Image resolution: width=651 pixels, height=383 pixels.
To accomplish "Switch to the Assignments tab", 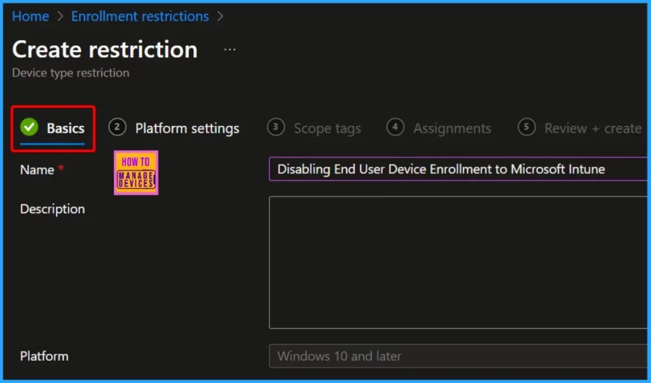I will tap(439, 128).
